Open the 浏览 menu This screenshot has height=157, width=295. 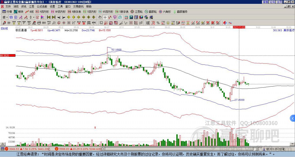pyautogui.click(x=16, y=7)
